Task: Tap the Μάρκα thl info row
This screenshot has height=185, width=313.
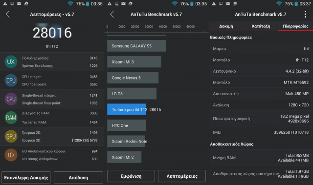Action: point(261,48)
